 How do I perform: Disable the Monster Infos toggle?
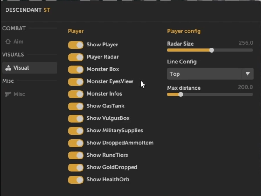tap(76, 94)
